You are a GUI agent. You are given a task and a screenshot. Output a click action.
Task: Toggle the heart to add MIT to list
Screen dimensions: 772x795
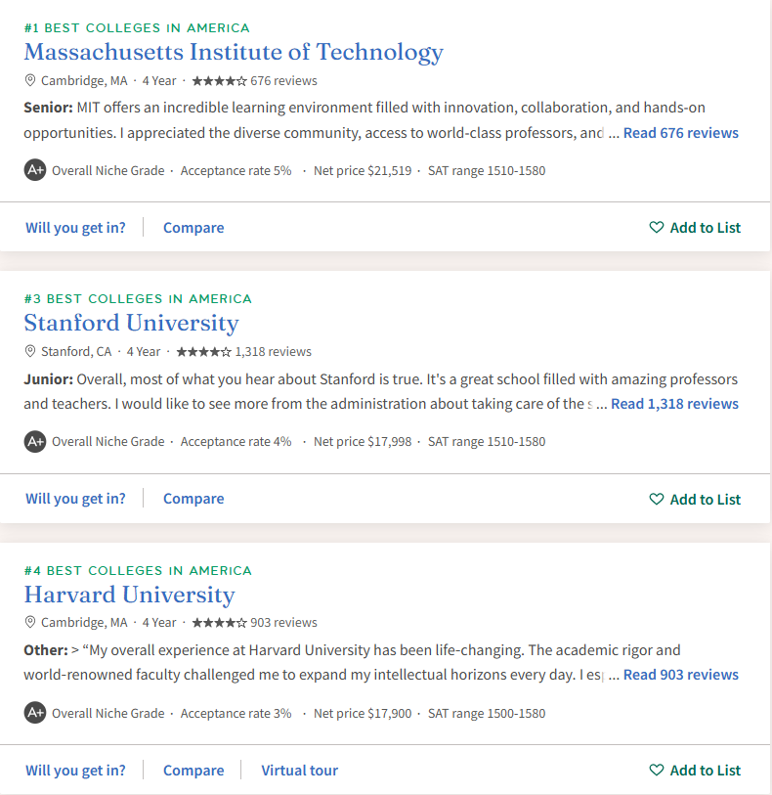[656, 227]
